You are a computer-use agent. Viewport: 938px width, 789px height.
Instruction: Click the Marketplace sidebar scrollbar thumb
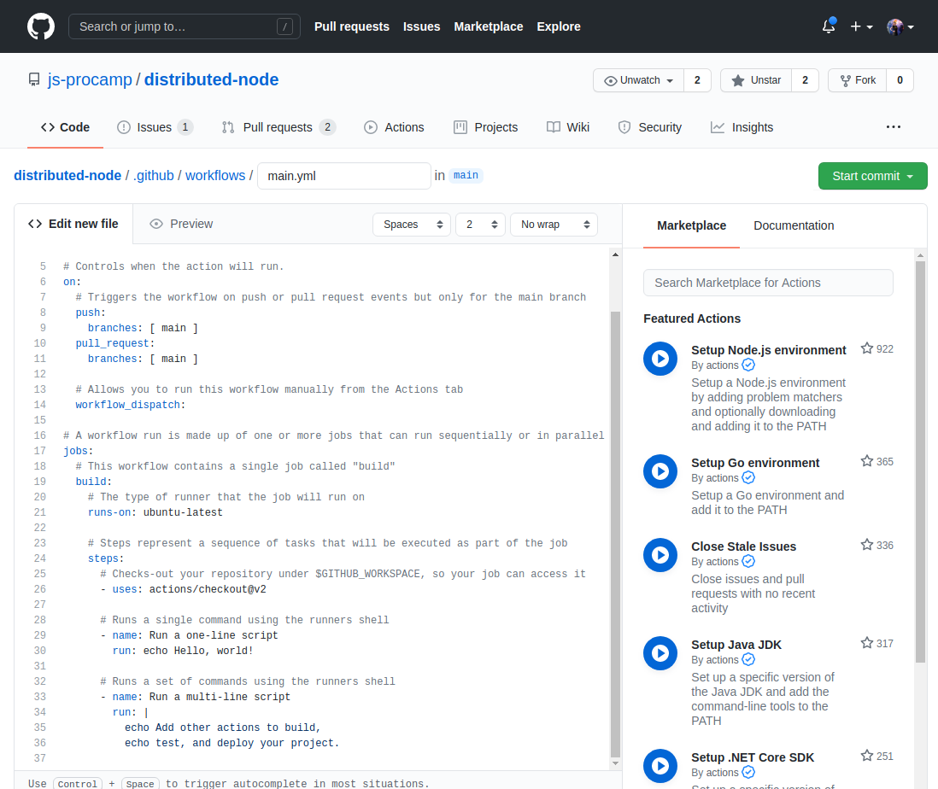[x=921, y=461]
